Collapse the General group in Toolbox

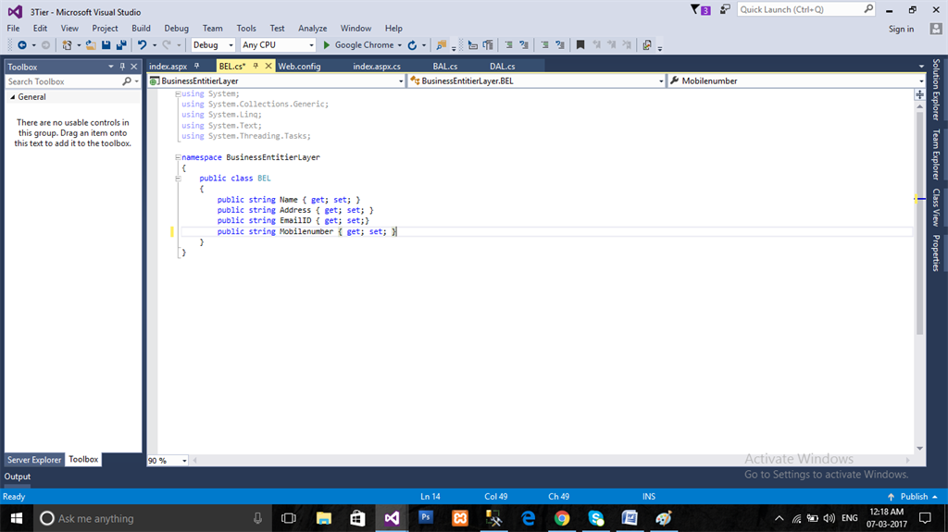(x=12, y=97)
